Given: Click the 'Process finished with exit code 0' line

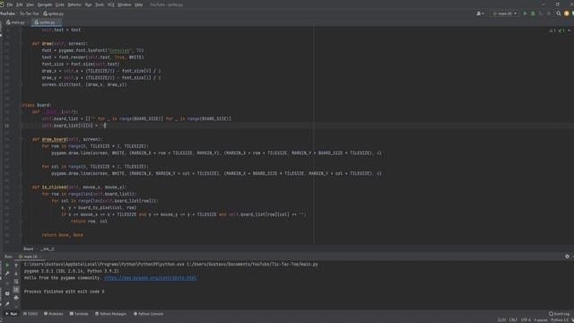Looking at the screenshot, I should [x=64, y=292].
